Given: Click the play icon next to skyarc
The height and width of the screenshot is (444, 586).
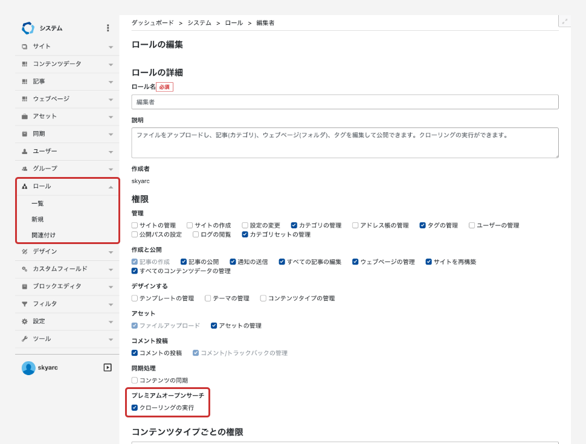Looking at the screenshot, I should (108, 367).
